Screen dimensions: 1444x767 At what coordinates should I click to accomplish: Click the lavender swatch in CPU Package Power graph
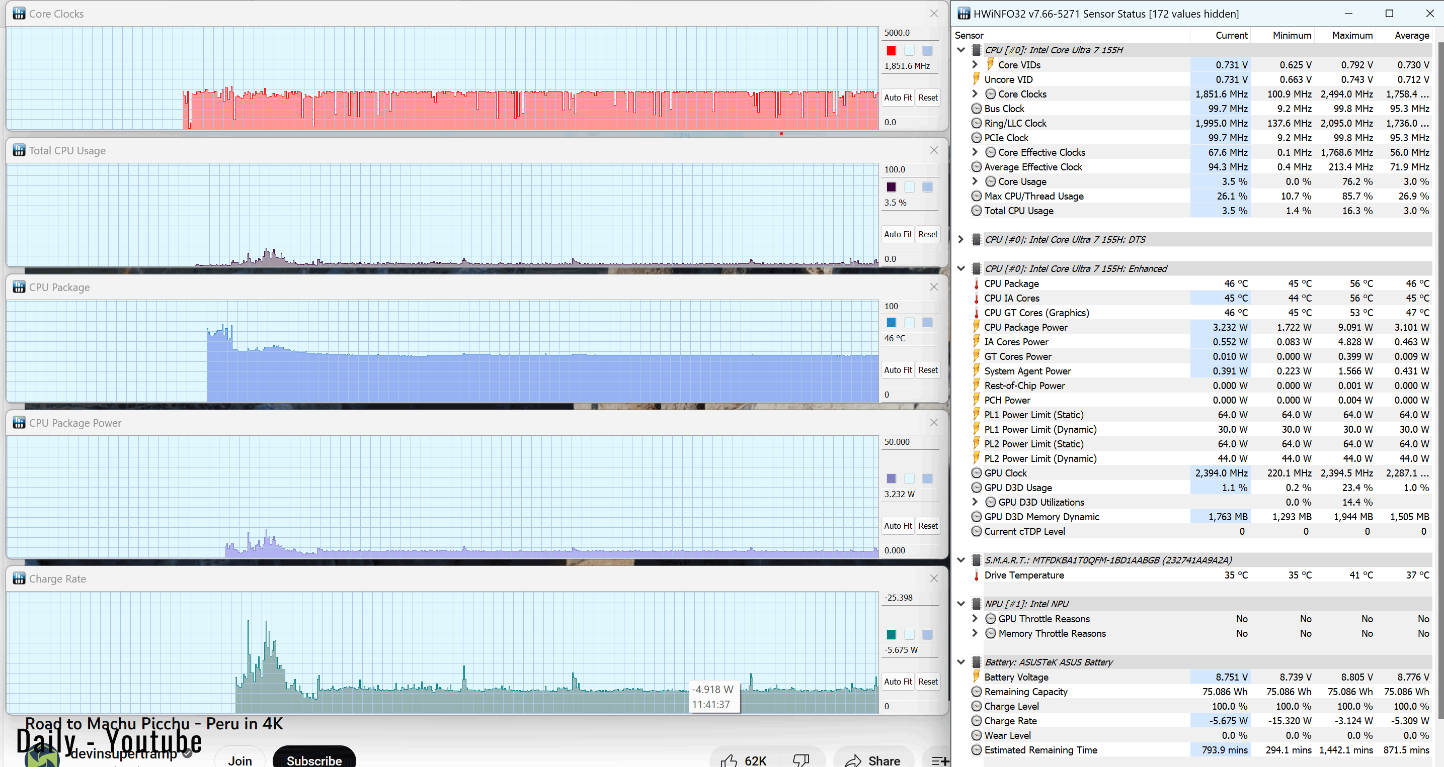point(891,478)
